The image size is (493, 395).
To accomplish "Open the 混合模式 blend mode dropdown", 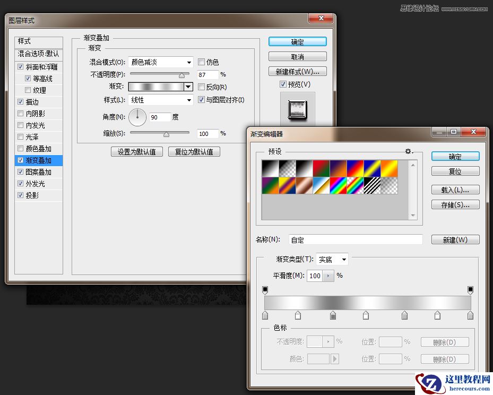I will (x=160, y=62).
